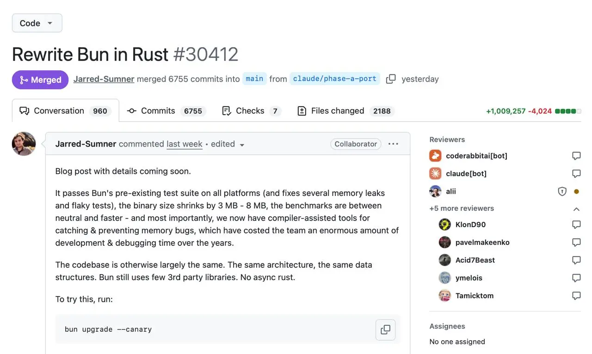Open coderabbitai[bot] reviewer profile

tap(476, 156)
